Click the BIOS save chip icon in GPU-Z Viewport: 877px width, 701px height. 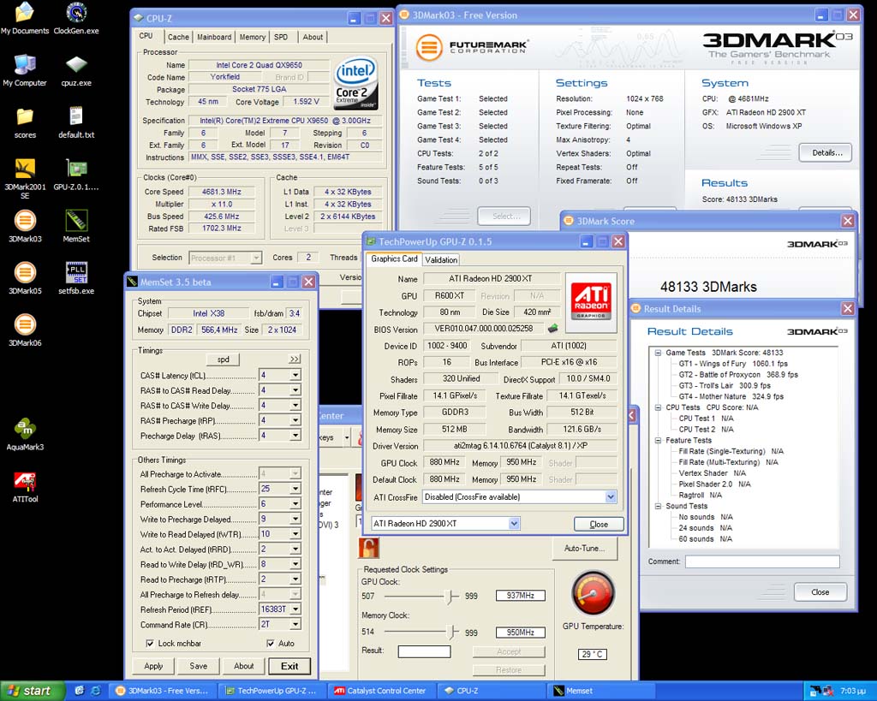[552, 328]
